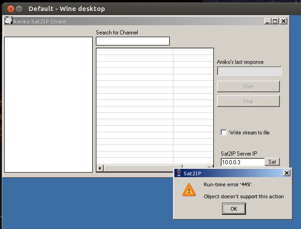The height and width of the screenshot is (229, 301).
Task: Click the Start button
Action: (248, 87)
